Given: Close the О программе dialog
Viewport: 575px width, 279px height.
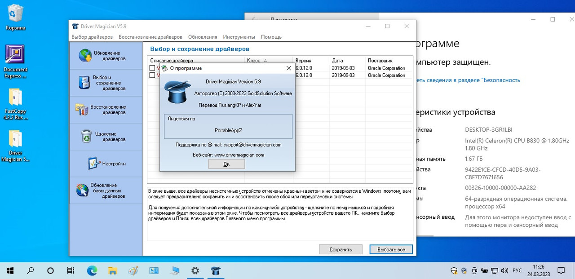Looking at the screenshot, I should [x=289, y=68].
